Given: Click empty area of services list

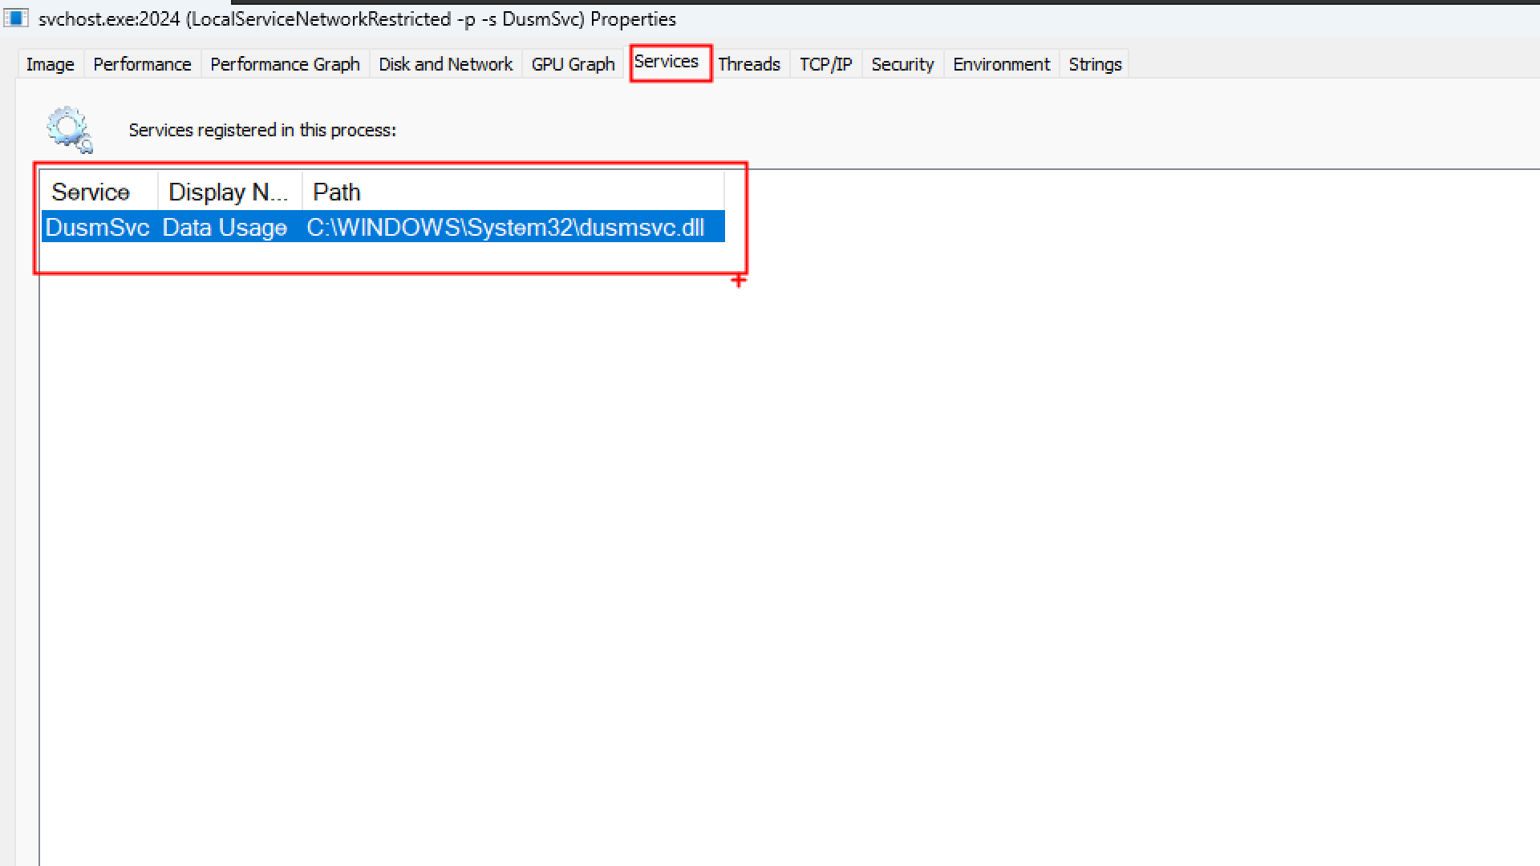Looking at the screenshot, I should coord(722,521).
